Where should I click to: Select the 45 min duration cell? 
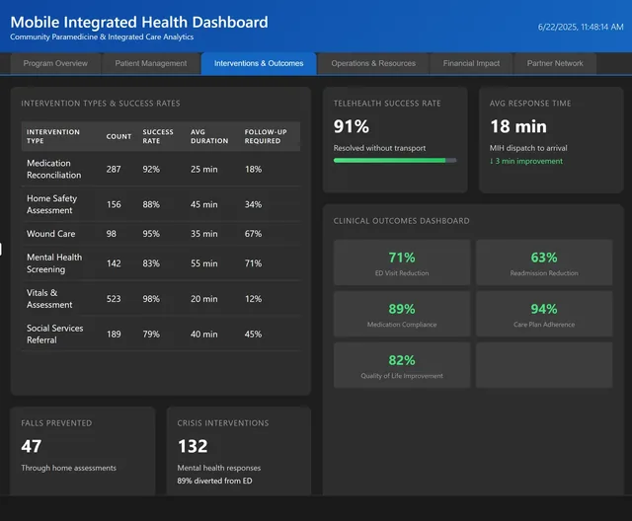coord(204,205)
